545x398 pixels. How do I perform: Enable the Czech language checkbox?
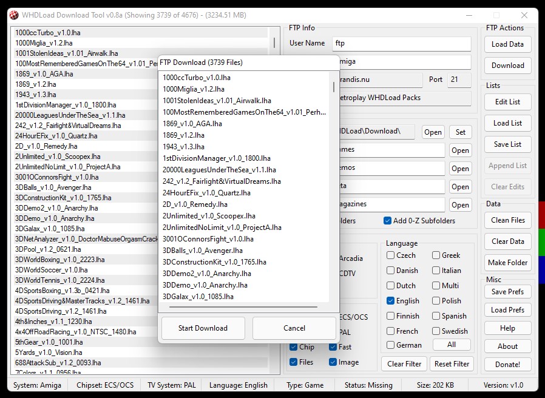[x=390, y=255]
